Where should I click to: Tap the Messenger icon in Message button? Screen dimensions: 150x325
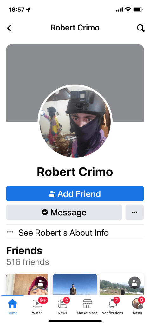tap(45, 212)
